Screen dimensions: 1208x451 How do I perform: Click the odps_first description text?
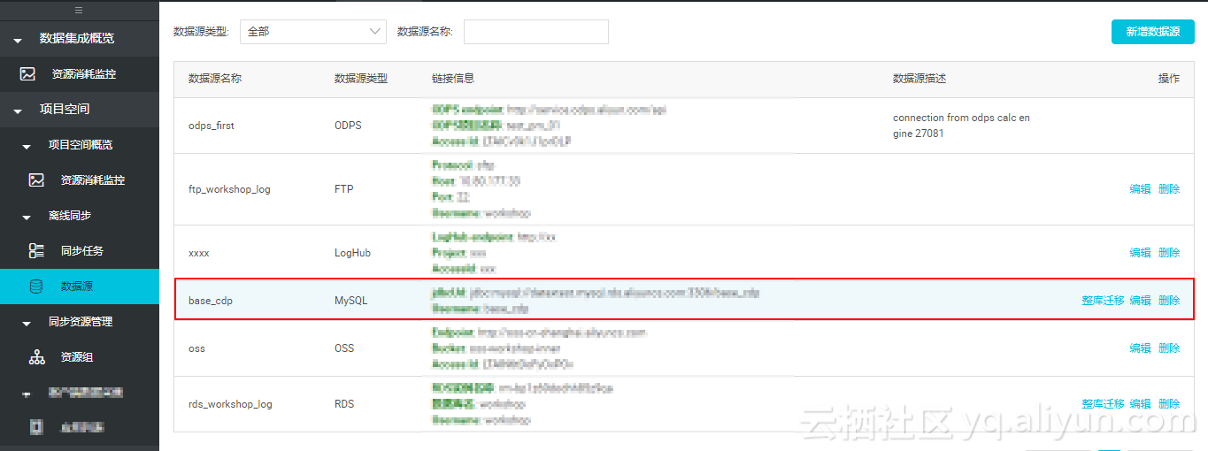click(961, 126)
